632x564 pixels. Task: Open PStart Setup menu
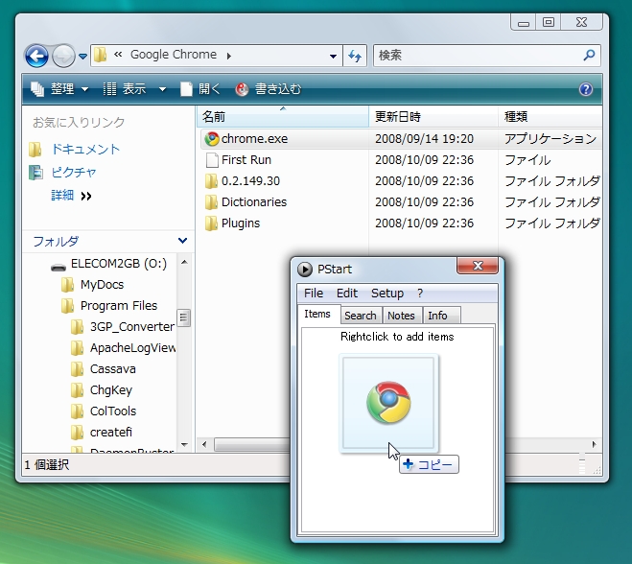pos(387,294)
